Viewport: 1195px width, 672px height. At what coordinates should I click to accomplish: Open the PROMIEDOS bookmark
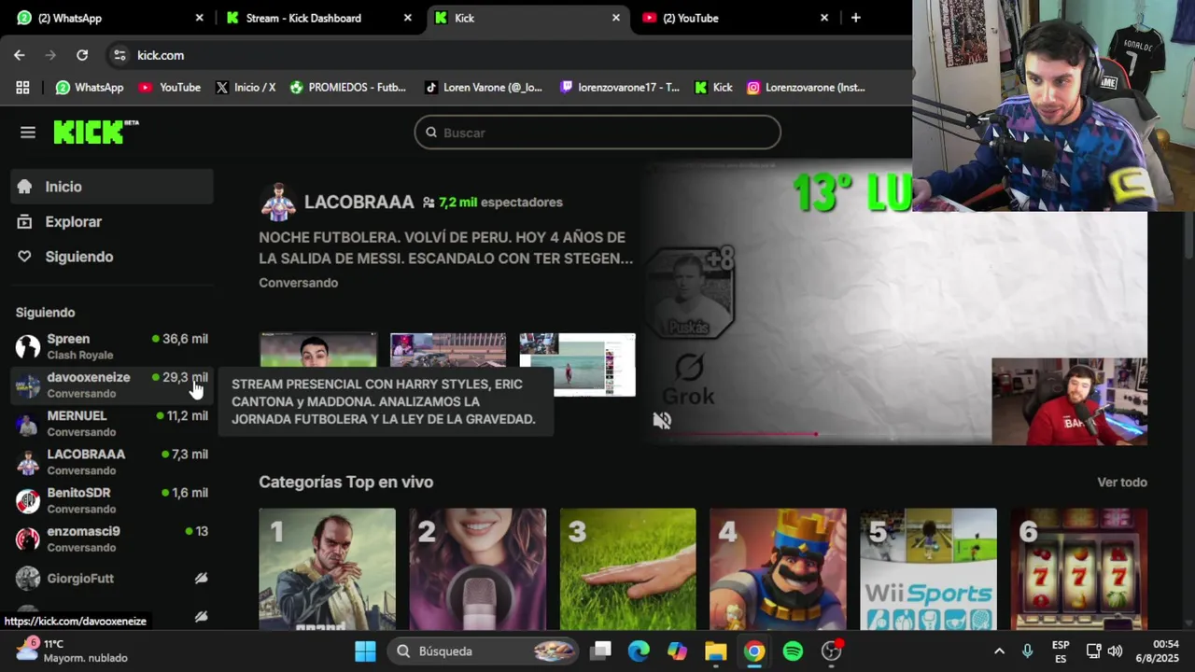pyautogui.click(x=347, y=87)
